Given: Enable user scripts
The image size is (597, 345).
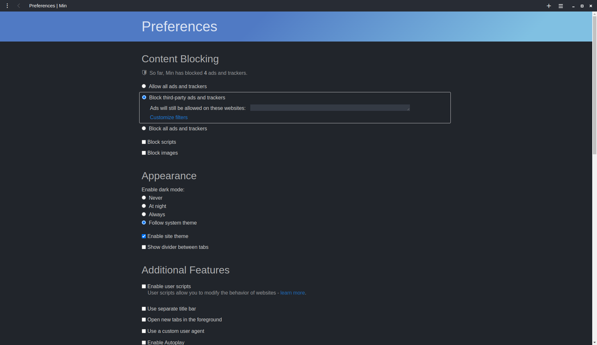Looking at the screenshot, I should click(144, 286).
